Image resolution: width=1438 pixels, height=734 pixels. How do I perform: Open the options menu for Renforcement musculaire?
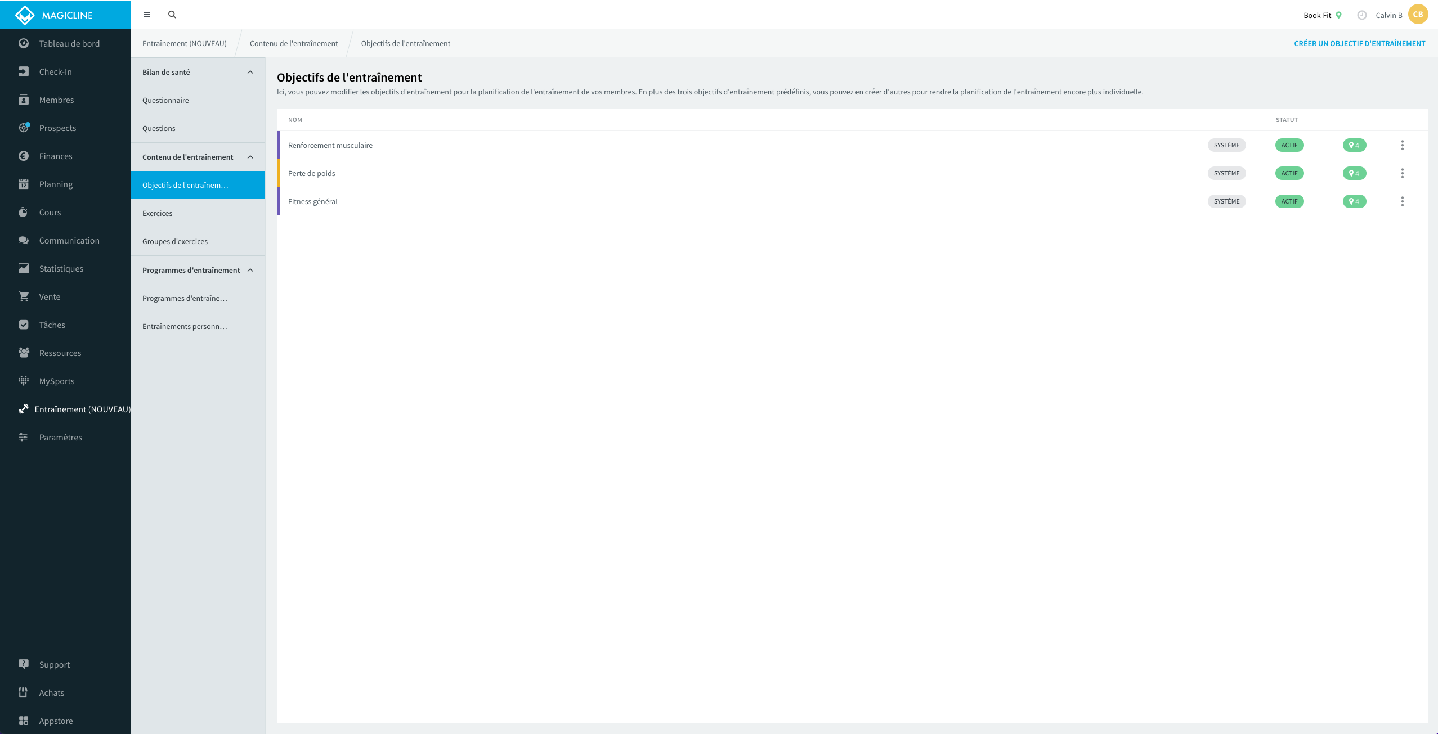pos(1403,145)
